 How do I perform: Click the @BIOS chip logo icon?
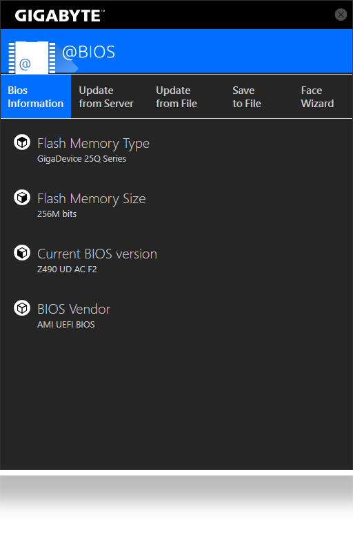coord(32,57)
